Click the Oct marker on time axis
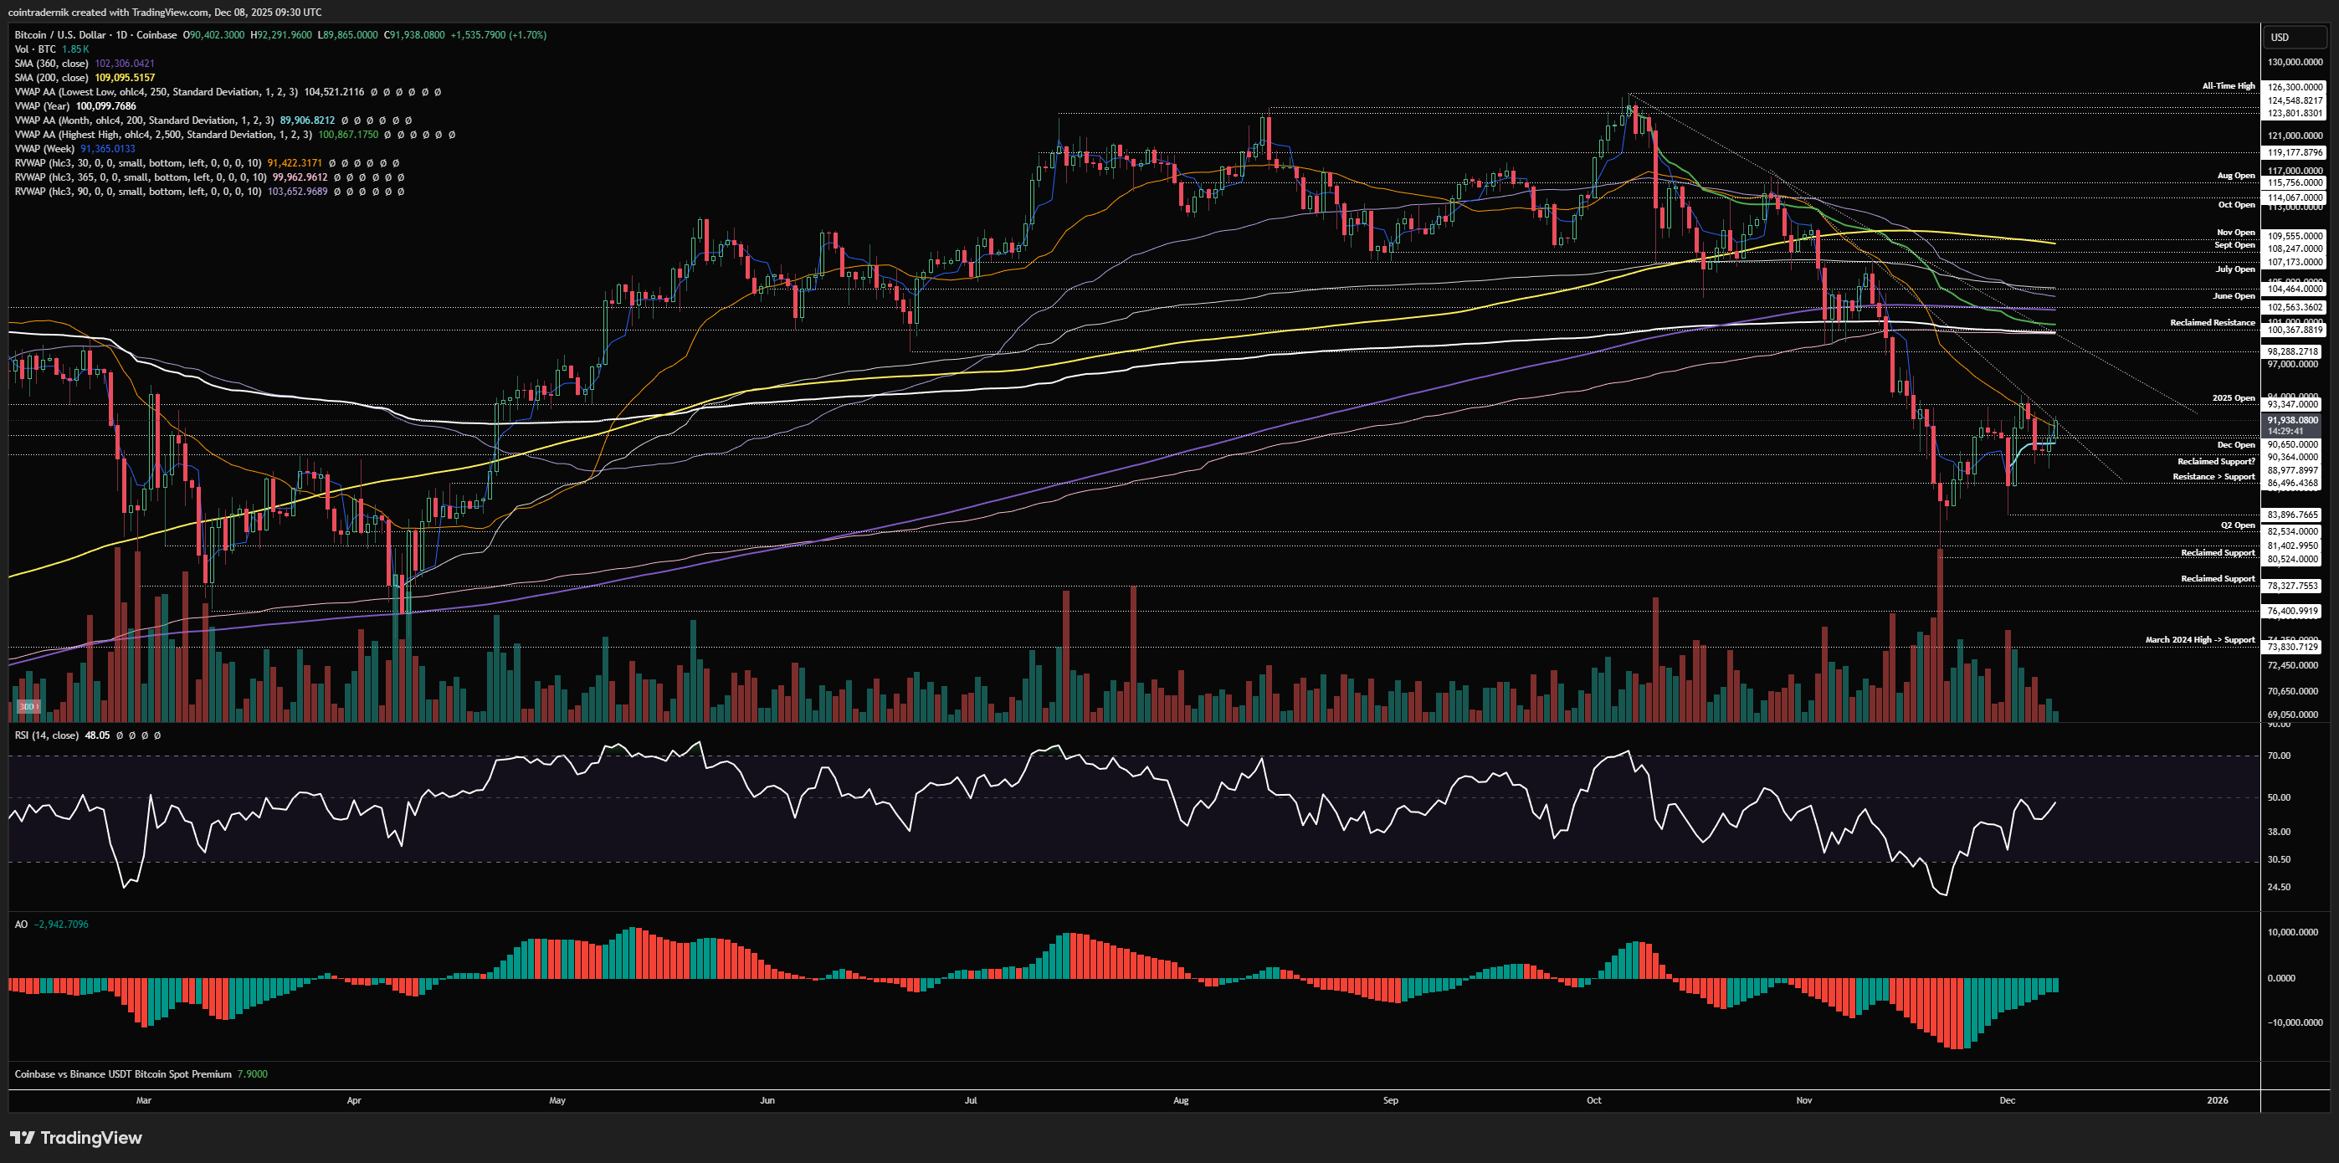The width and height of the screenshot is (2339, 1163). [x=1593, y=1100]
